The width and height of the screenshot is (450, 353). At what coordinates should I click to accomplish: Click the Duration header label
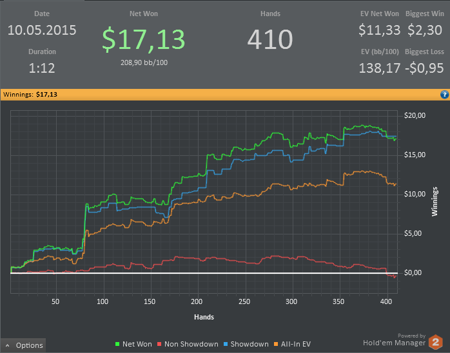[42, 52]
